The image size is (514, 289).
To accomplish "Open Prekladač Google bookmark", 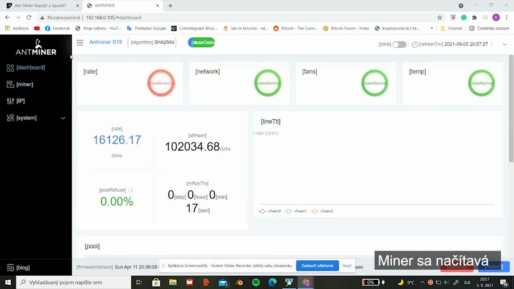I will pyautogui.click(x=146, y=28).
